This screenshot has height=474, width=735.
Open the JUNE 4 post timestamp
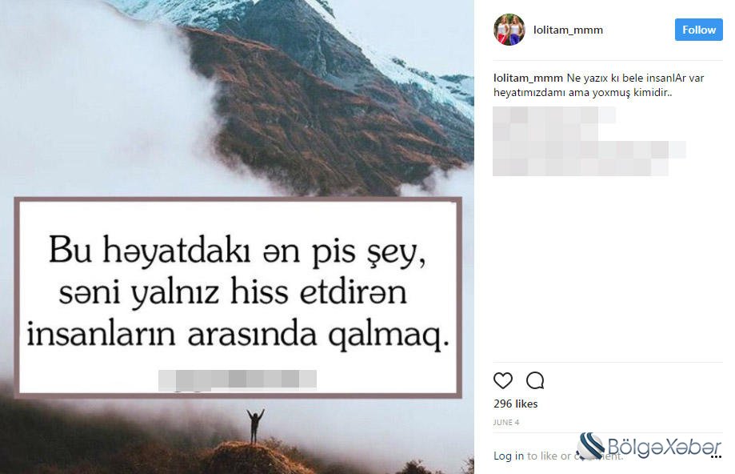click(505, 423)
